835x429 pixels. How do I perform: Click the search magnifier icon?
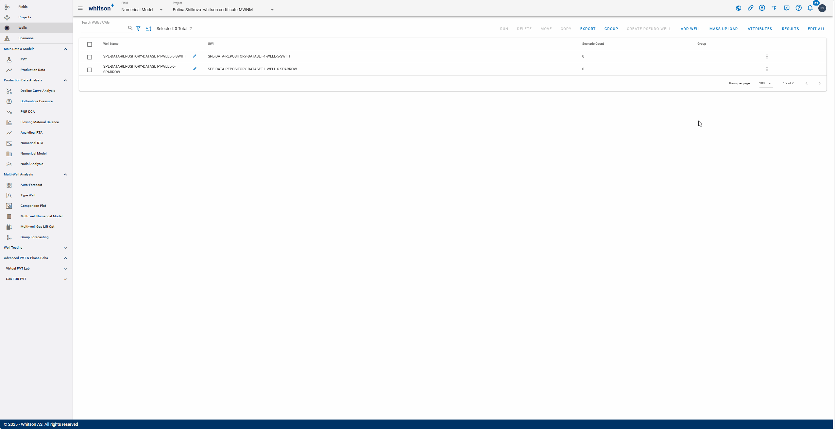[130, 28]
